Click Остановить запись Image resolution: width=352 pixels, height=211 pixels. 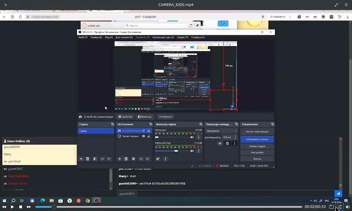click(x=257, y=139)
